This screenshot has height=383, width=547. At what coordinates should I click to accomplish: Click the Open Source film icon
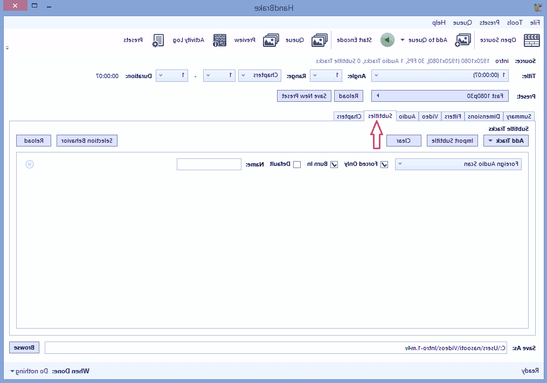531,40
